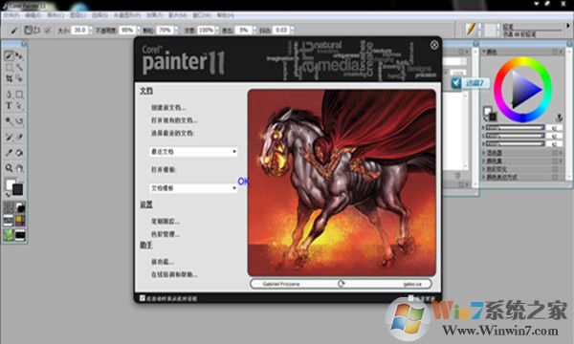Image resolution: width=574 pixels, height=344 pixels.
Task: Select the Magic Wand tool
Action: pos(19,67)
